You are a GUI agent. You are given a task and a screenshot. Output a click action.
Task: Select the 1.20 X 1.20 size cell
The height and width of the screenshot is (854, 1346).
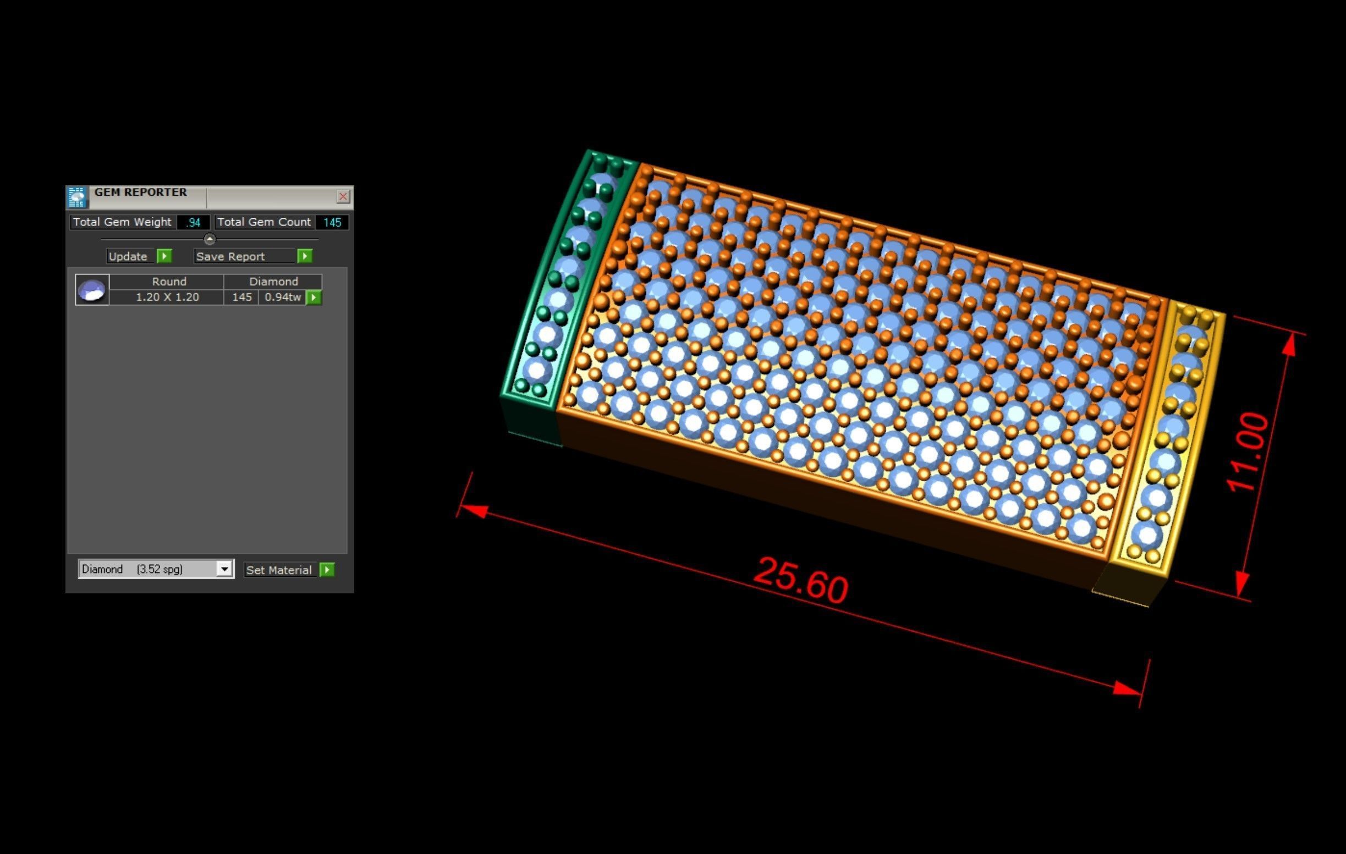167,297
